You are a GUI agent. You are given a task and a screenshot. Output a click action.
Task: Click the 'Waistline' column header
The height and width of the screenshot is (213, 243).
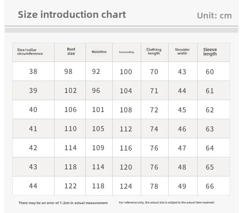[99, 52]
